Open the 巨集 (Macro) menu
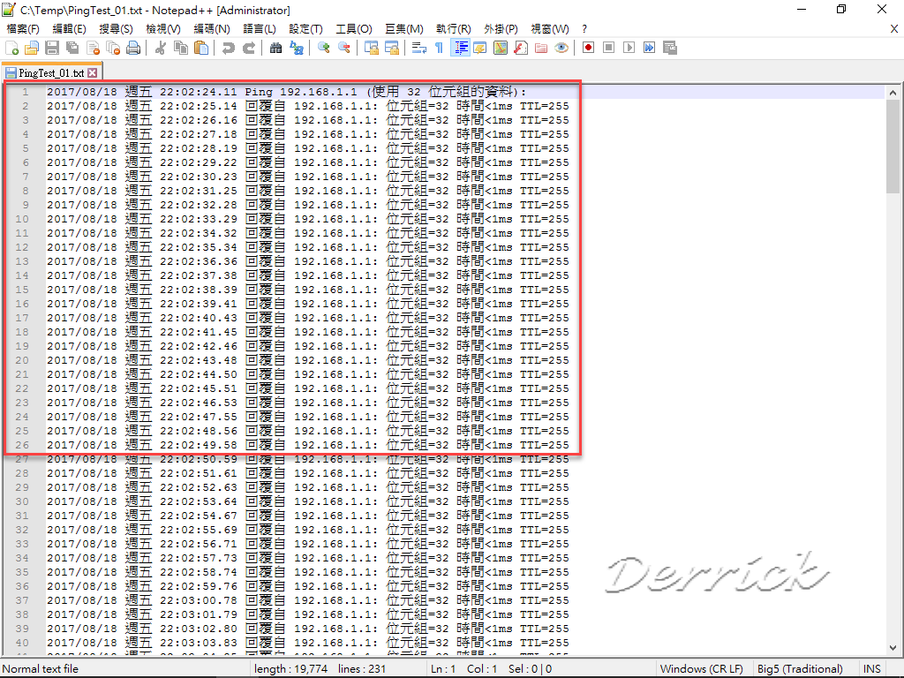 point(403,28)
